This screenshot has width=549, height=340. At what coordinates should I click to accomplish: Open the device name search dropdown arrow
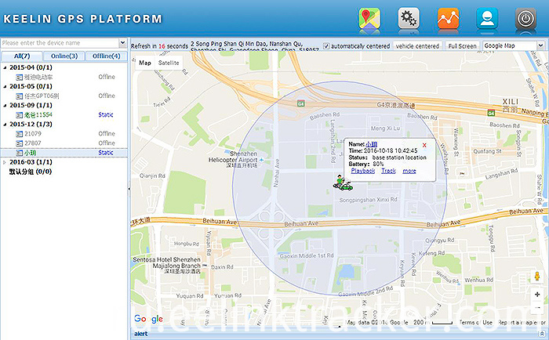(x=122, y=42)
